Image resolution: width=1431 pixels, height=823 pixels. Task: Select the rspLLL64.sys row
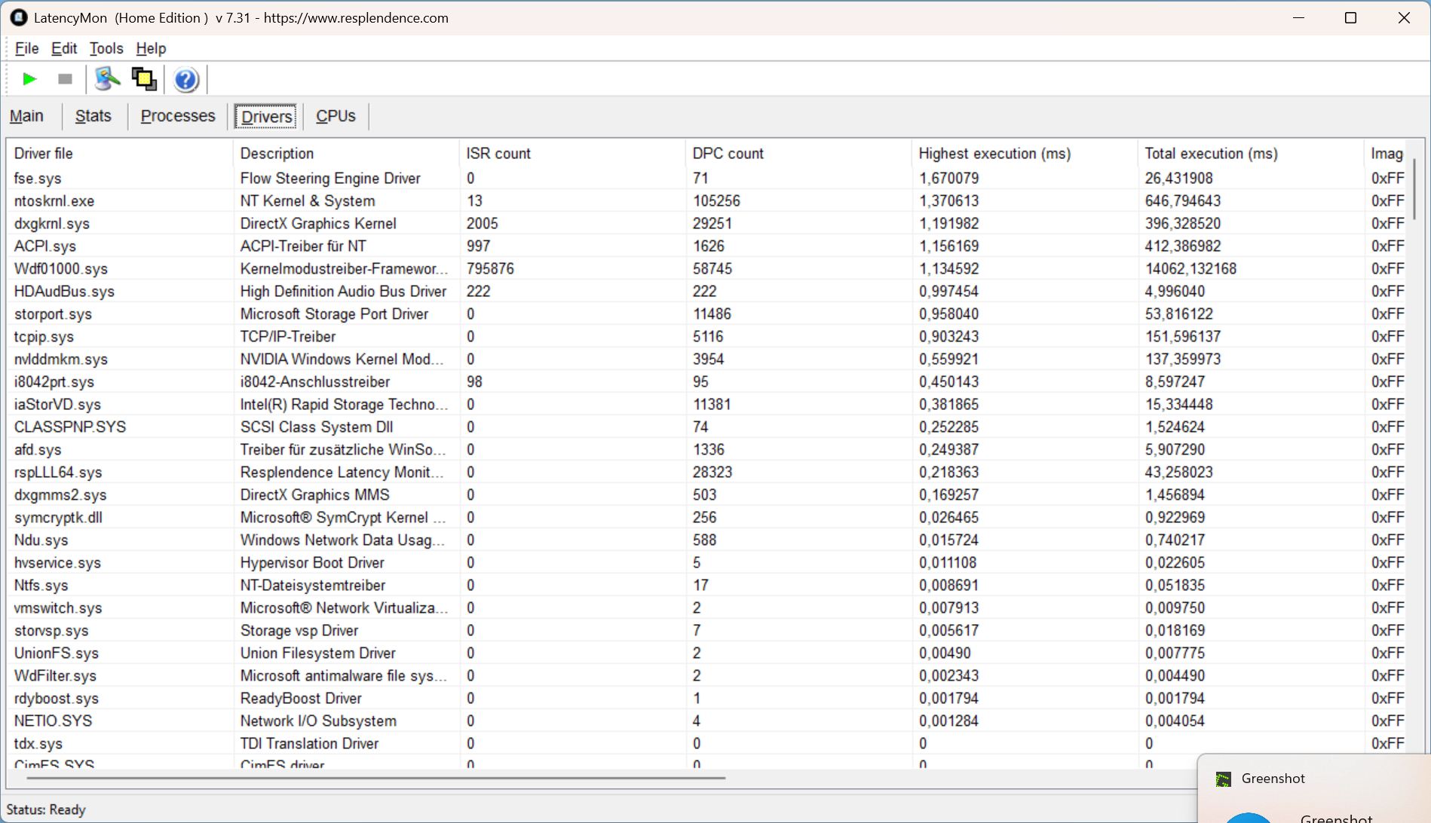707,473
